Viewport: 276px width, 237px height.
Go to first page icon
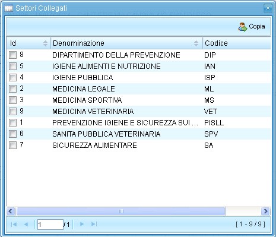(x=14, y=225)
